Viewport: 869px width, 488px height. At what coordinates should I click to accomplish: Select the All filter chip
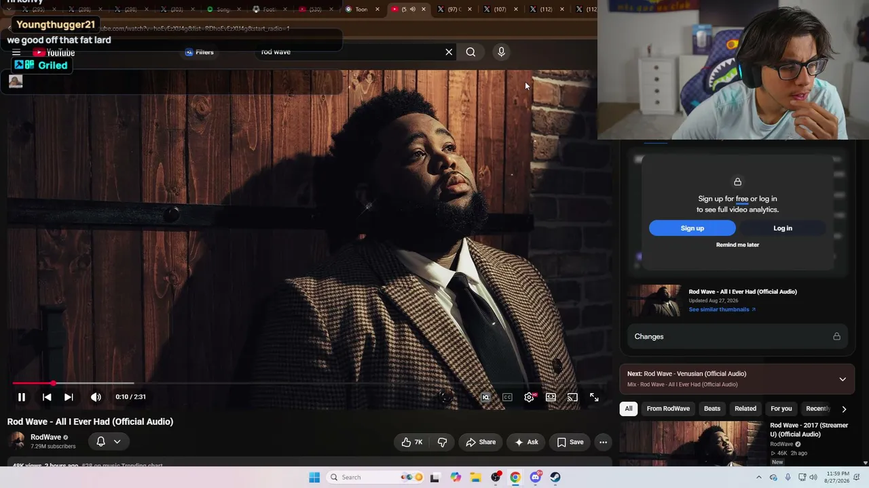coord(629,409)
